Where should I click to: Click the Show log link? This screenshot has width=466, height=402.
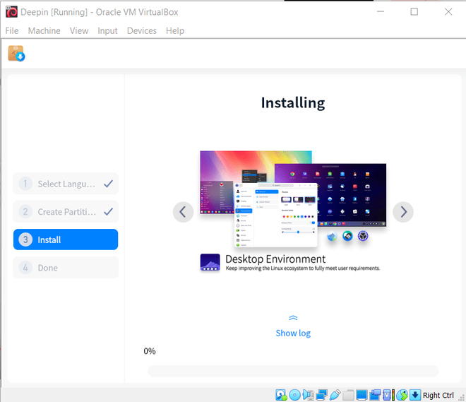(x=293, y=333)
